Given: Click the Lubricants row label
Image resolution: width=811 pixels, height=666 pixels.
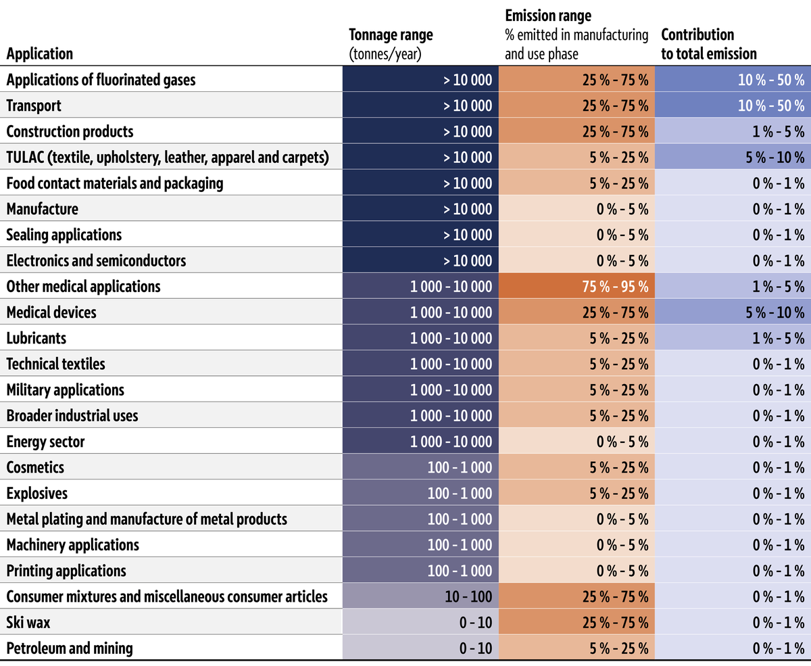Looking at the screenshot, I should 36,337.
